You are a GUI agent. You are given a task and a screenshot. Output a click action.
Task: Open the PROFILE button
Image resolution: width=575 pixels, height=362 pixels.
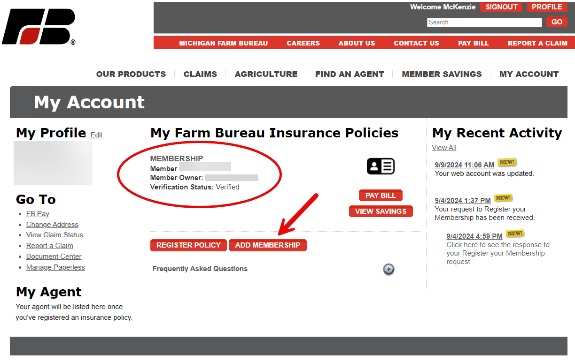(x=547, y=7)
